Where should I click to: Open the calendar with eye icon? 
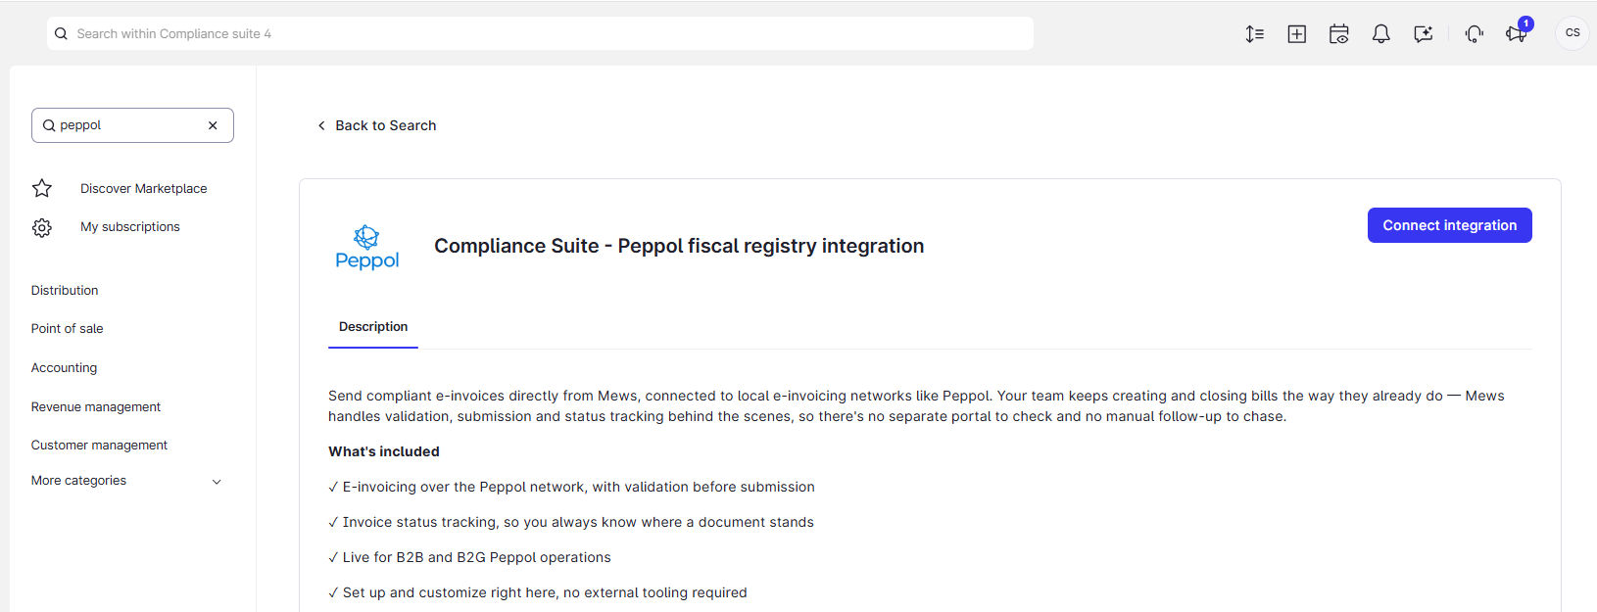point(1339,34)
